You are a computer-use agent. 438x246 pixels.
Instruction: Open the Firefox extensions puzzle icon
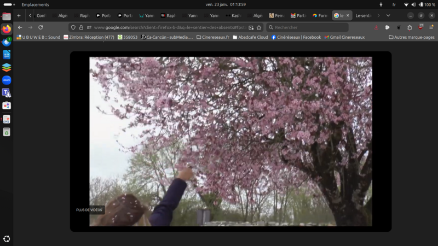point(410,27)
